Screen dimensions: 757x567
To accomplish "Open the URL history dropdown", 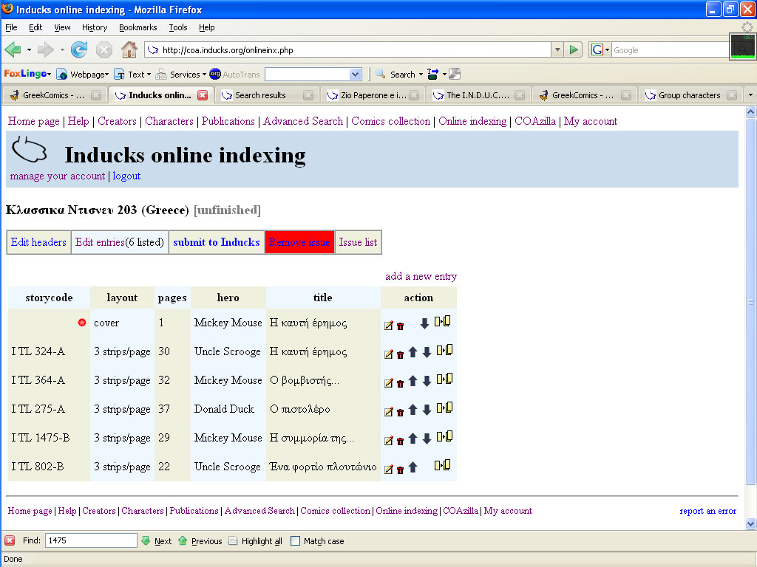I will point(557,50).
